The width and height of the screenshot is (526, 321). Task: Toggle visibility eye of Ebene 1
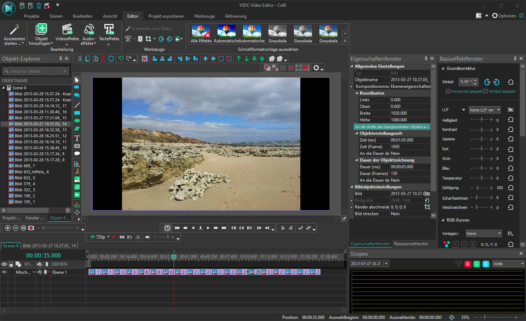(x=4, y=272)
